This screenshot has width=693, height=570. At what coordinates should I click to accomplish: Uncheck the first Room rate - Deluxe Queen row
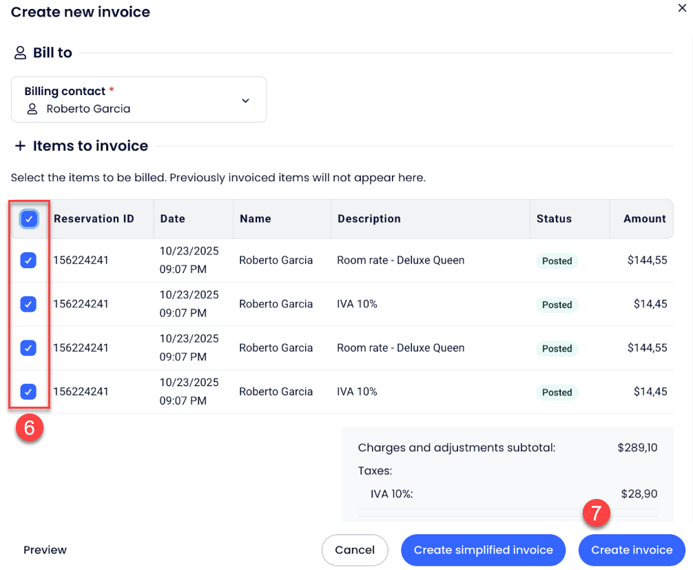point(28,261)
